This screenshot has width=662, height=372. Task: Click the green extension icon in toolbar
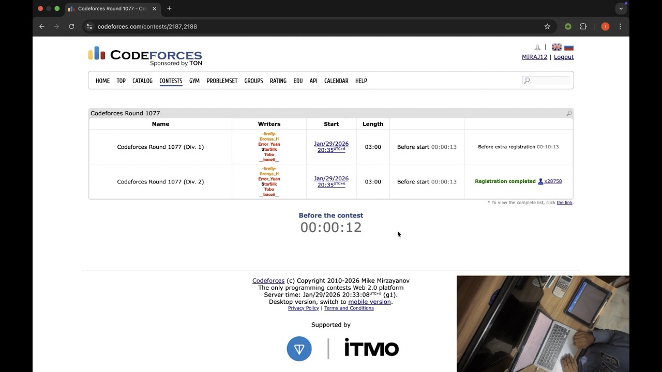(x=568, y=26)
